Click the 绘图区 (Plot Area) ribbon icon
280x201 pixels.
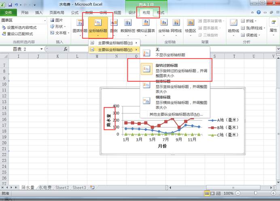(x=190, y=26)
